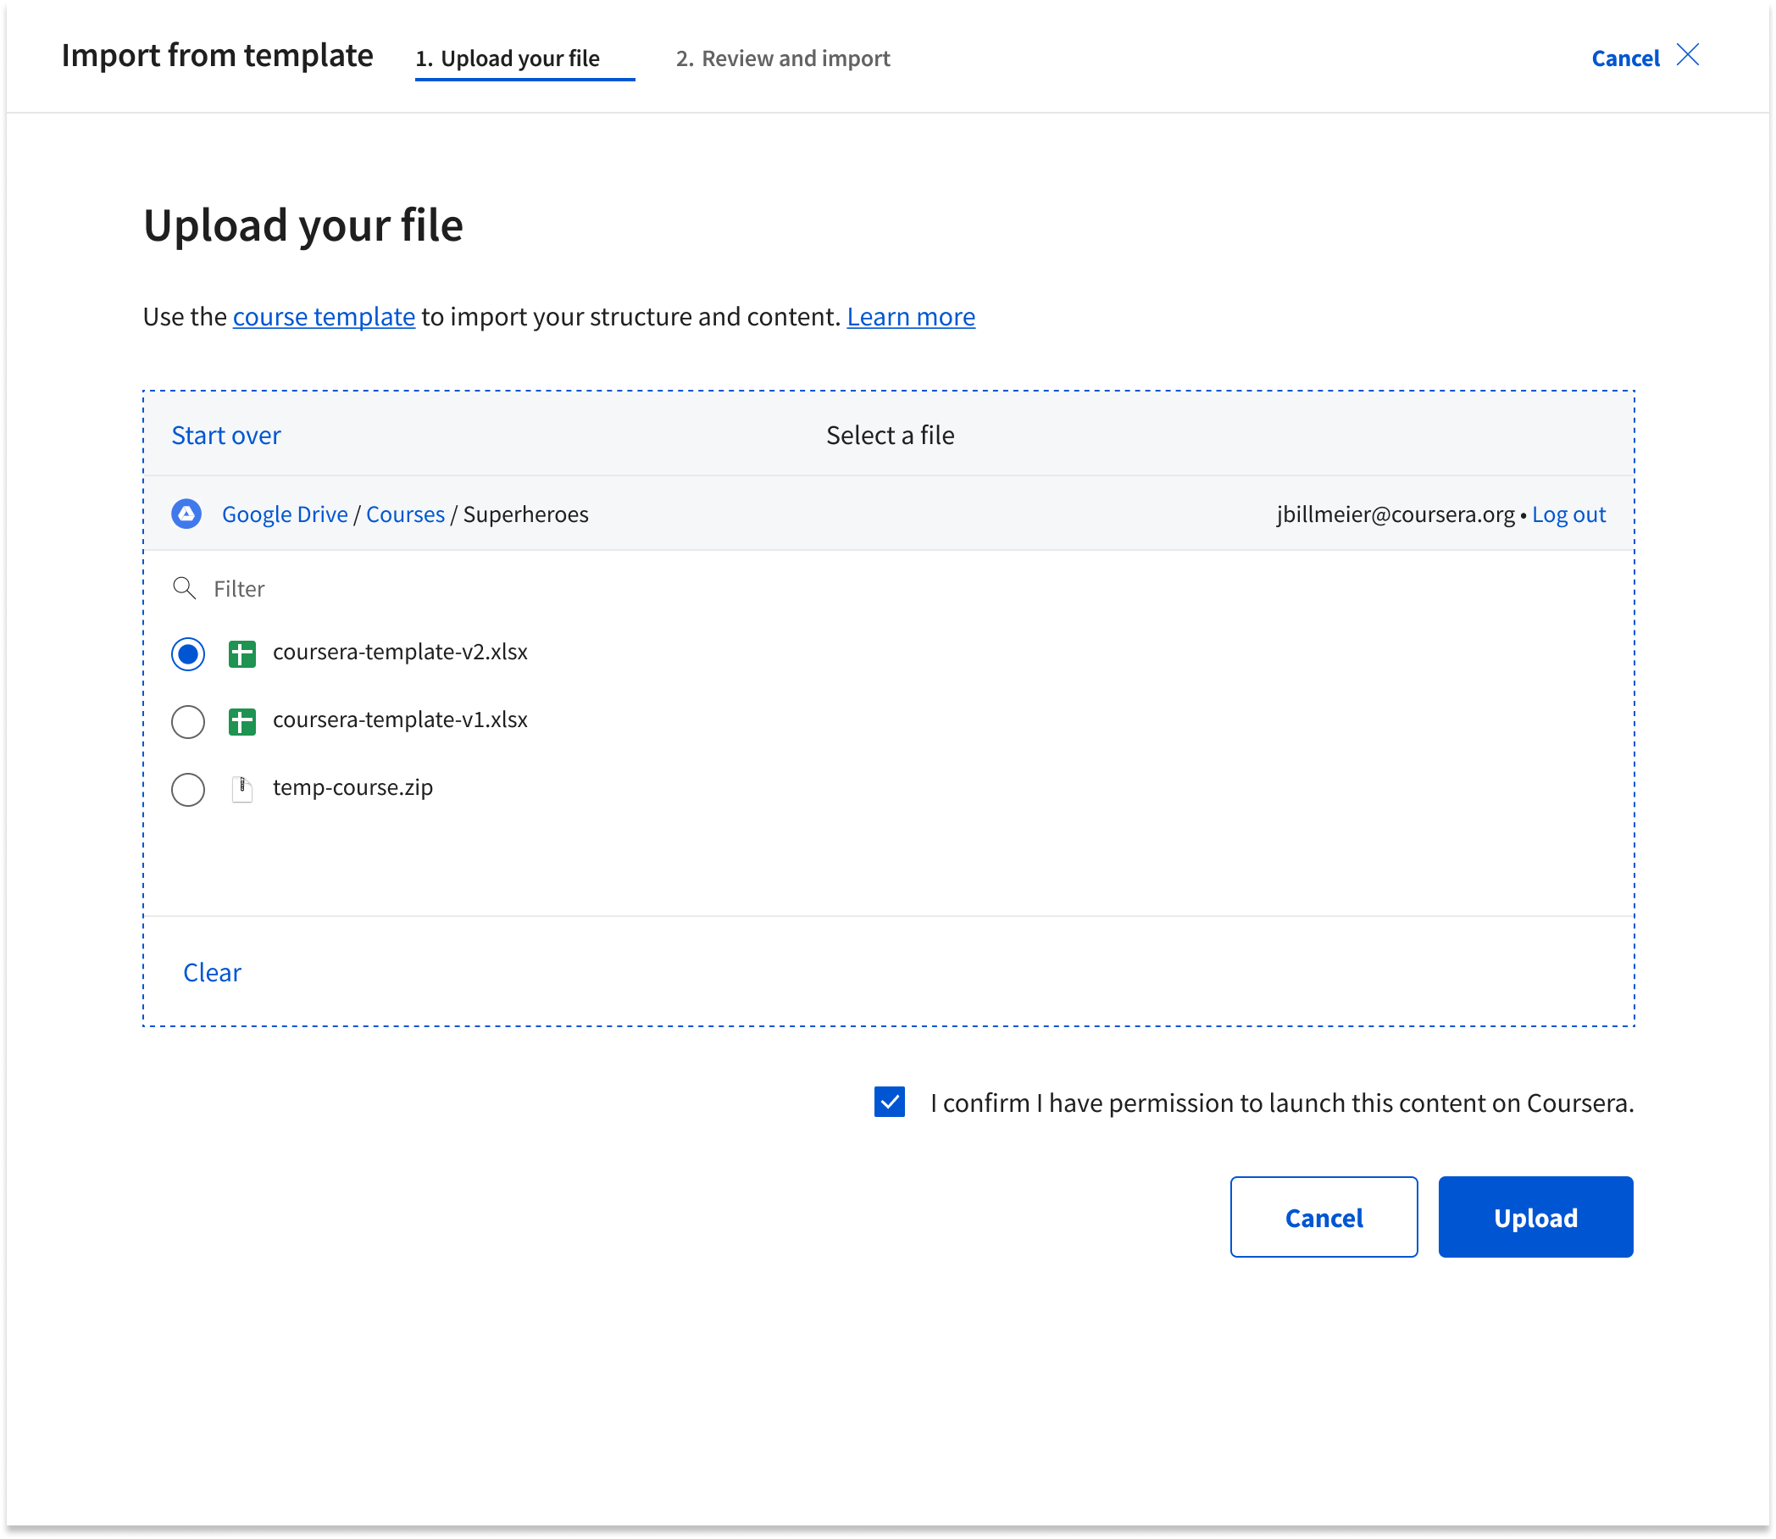
Task: Select the temp-course.zip radio button
Action: [x=188, y=788]
